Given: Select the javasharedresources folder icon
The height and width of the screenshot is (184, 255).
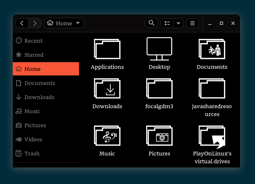Looking at the screenshot, I should coord(212,88).
